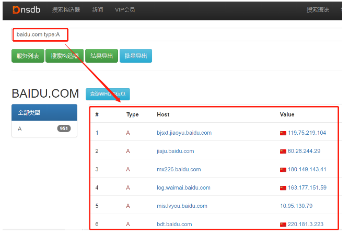Click the Host column header
349x235 pixels.
163,114
